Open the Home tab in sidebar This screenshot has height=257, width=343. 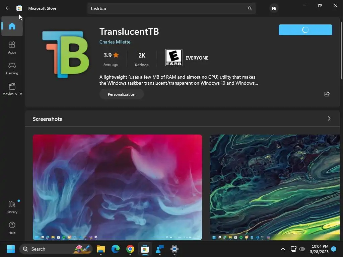(12, 26)
